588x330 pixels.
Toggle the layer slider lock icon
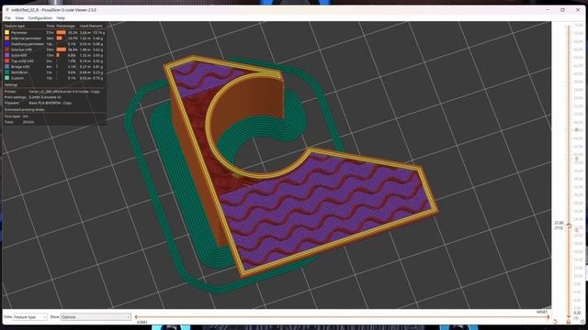click(569, 322)
